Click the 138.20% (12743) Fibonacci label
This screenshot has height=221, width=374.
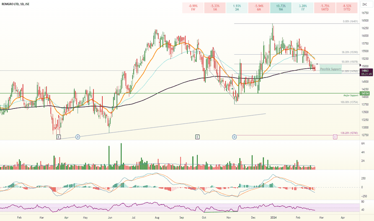point(349,133)
